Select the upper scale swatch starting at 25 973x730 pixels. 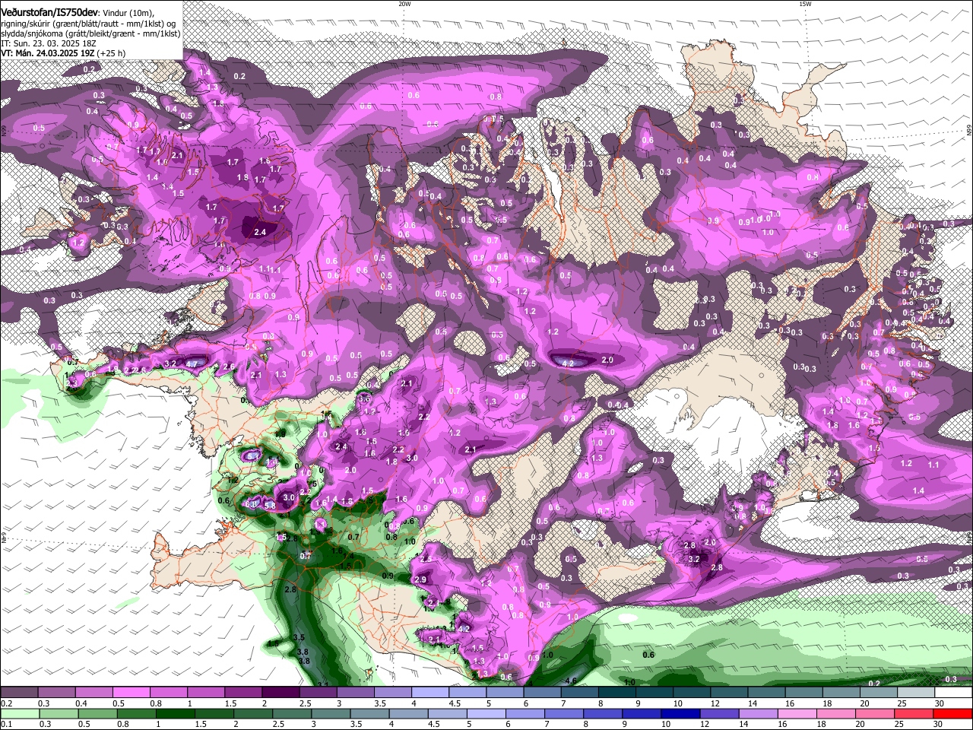coord(914,693)
